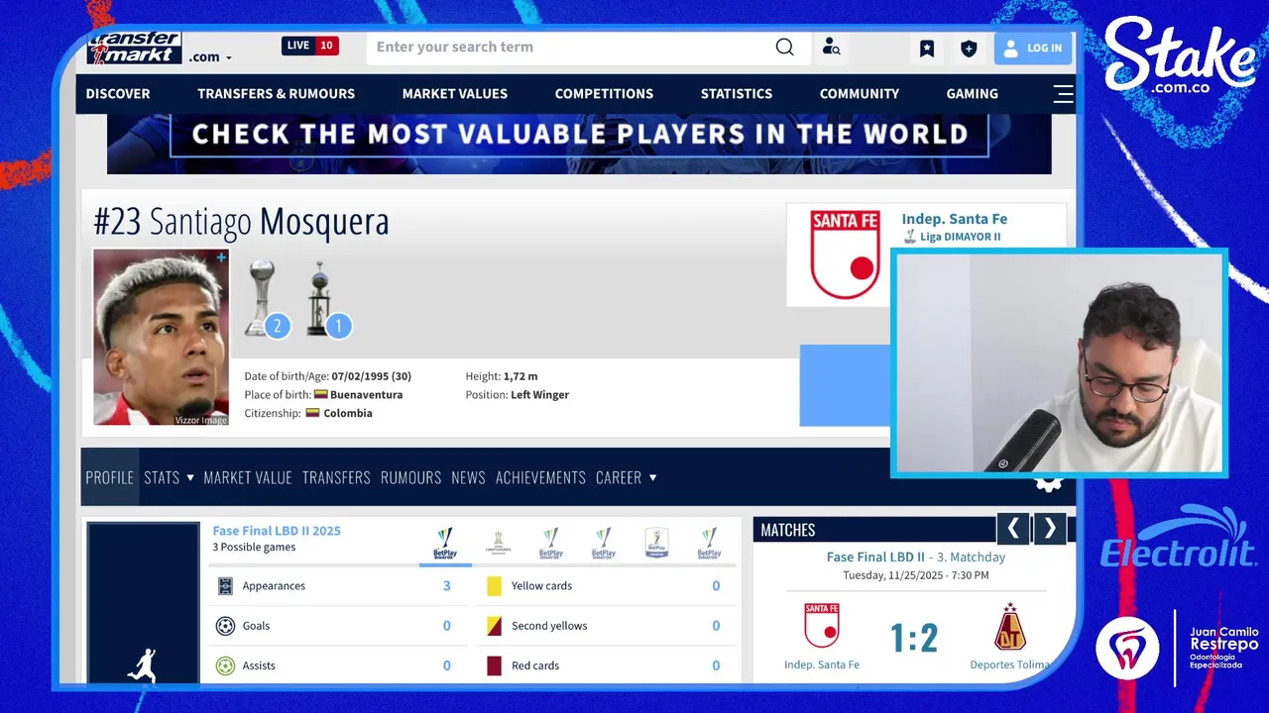Show next match with right arrow

click(x=1050, y=529)
